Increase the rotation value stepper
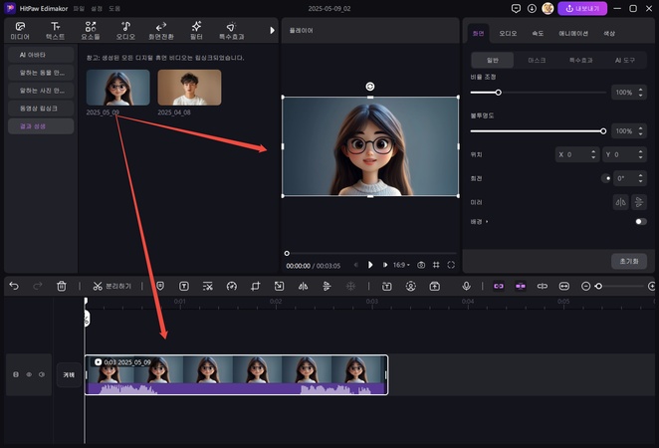The image size is (659, 448). [640, 175]
